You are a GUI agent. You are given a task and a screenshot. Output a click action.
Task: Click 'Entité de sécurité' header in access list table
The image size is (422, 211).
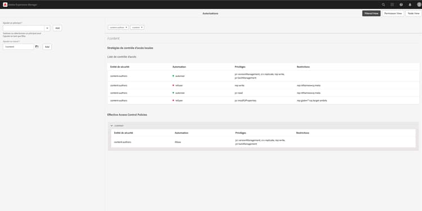(120, 67)
